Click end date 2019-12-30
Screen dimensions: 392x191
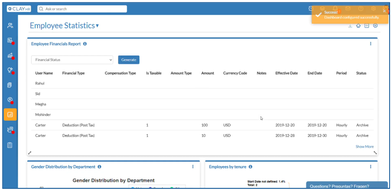click(x=317, y=135)
